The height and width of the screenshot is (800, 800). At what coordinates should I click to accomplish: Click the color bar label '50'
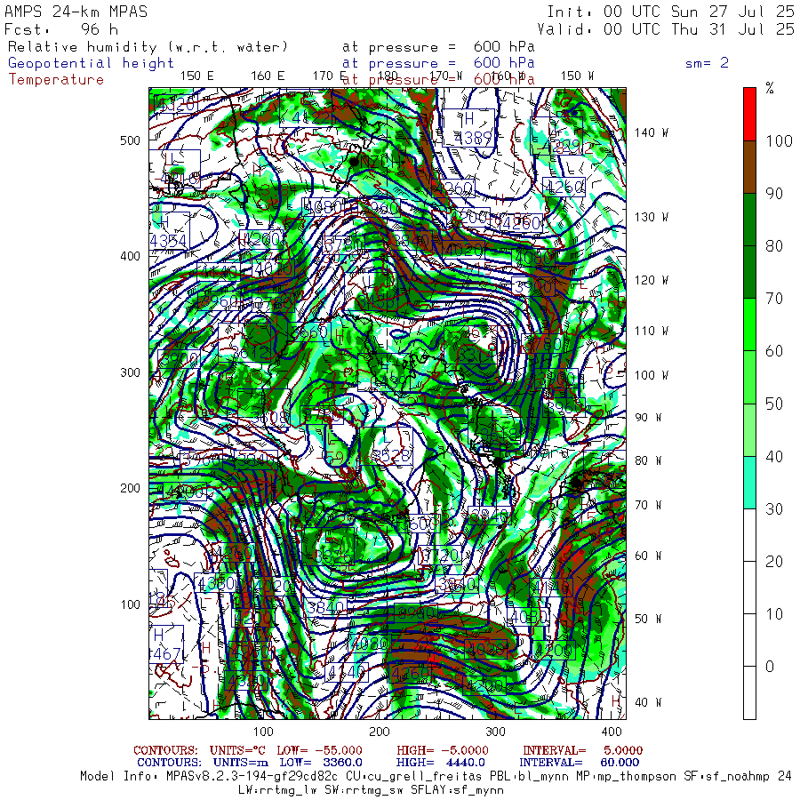(x=774, y=404)
